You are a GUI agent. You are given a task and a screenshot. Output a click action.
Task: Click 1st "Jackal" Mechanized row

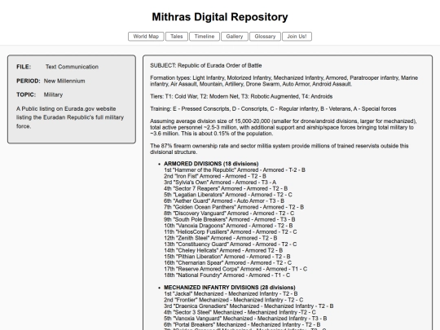click(231, 294)
